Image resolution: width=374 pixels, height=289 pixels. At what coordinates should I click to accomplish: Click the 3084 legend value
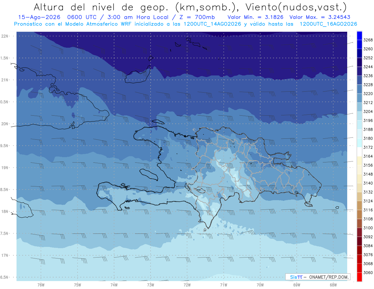[x=368, y=246]
